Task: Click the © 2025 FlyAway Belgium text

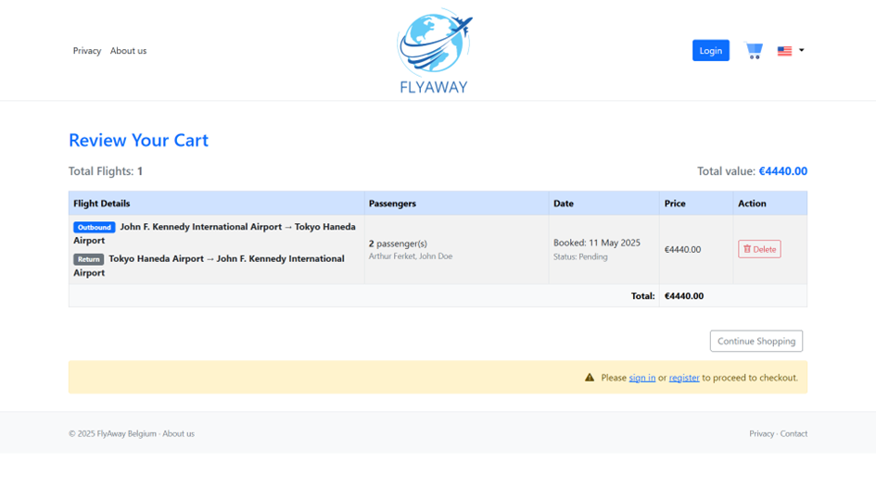Action: [x=112, y=433]
